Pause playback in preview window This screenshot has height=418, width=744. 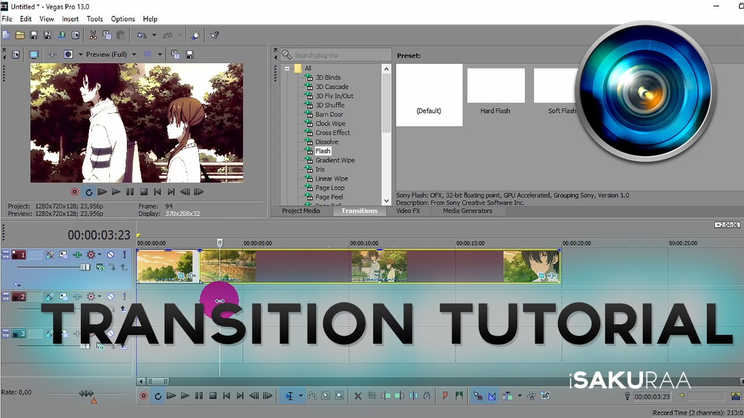130,192
